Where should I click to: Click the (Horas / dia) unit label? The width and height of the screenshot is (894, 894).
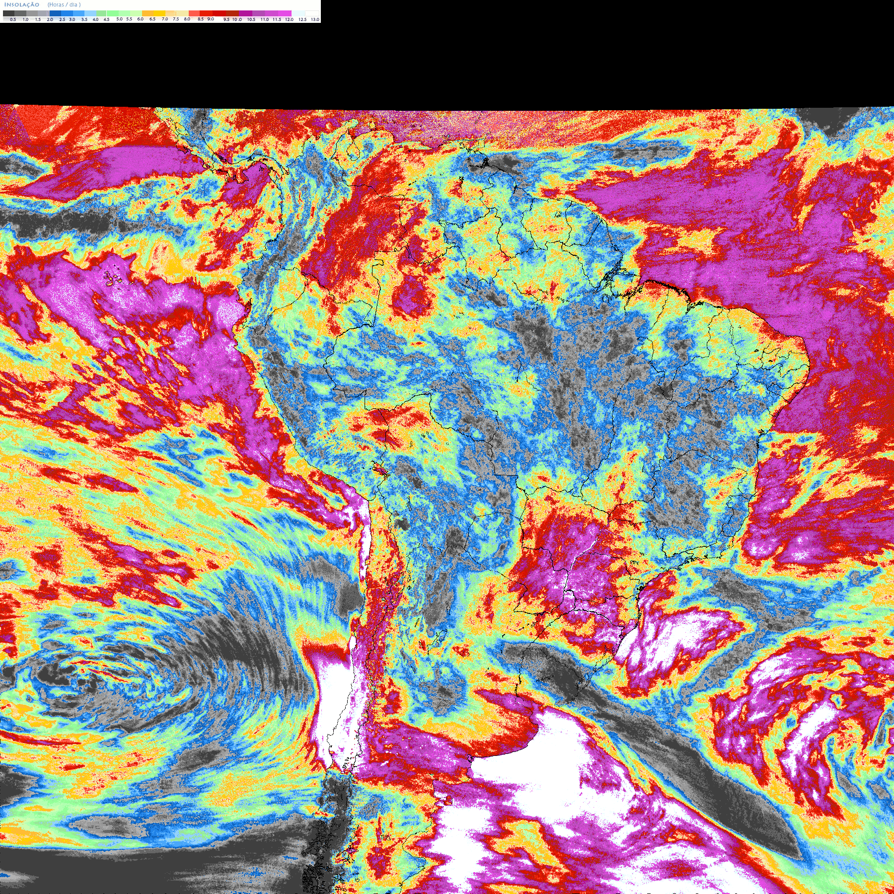click(x=64, y=4)
